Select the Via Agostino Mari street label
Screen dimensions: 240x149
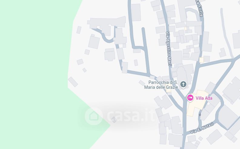tap(169, 49)
